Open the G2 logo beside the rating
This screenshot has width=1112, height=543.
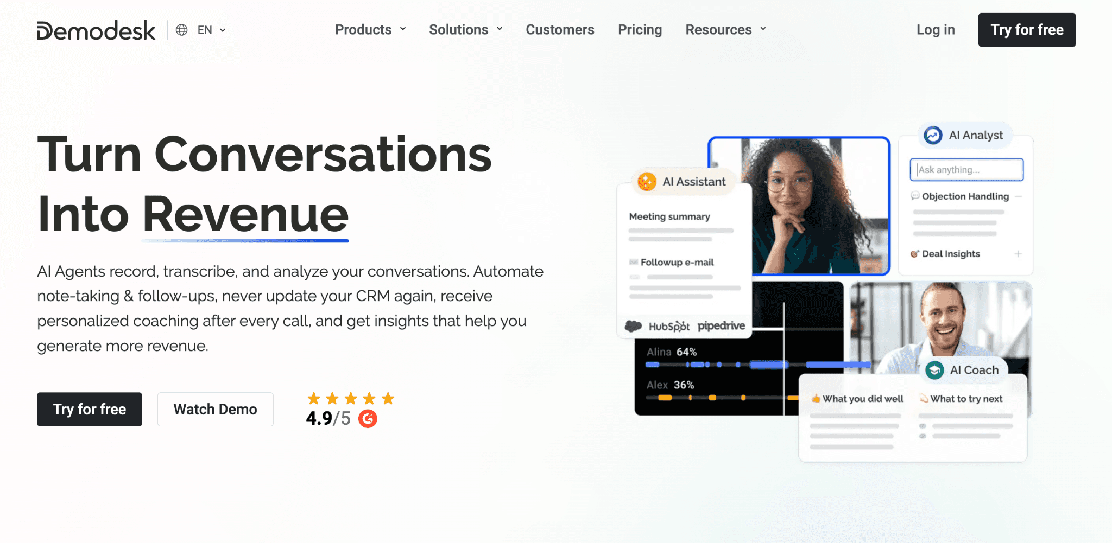368,418
